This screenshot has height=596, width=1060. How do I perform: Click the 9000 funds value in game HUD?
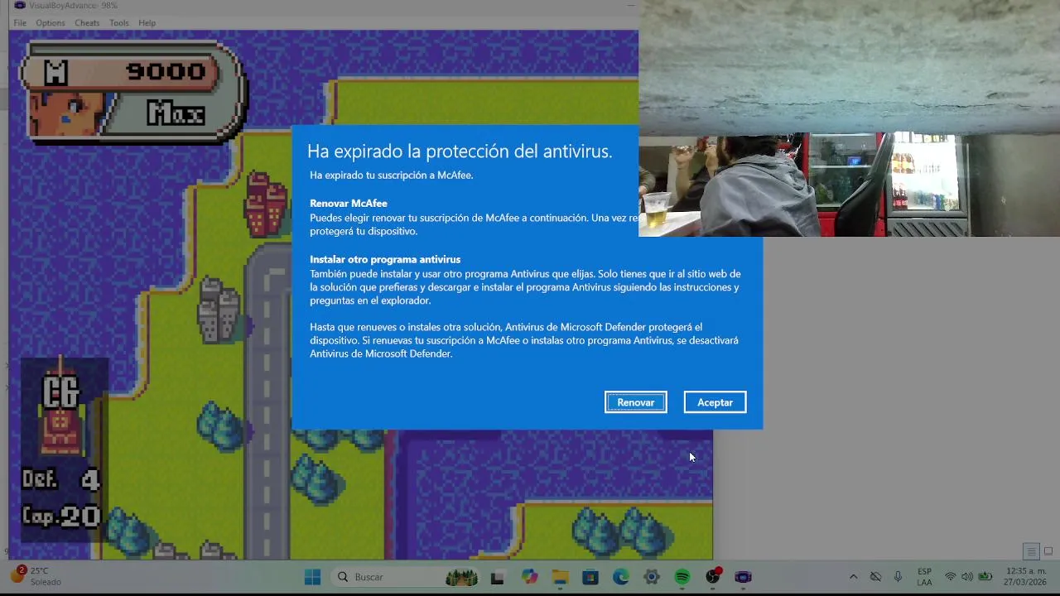(x=166, y=72)
